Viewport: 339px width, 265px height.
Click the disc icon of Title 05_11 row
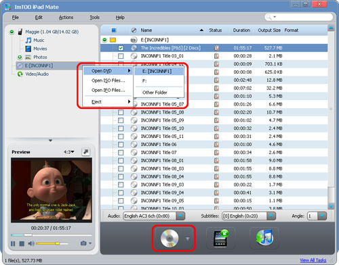[x=134, y=137]
